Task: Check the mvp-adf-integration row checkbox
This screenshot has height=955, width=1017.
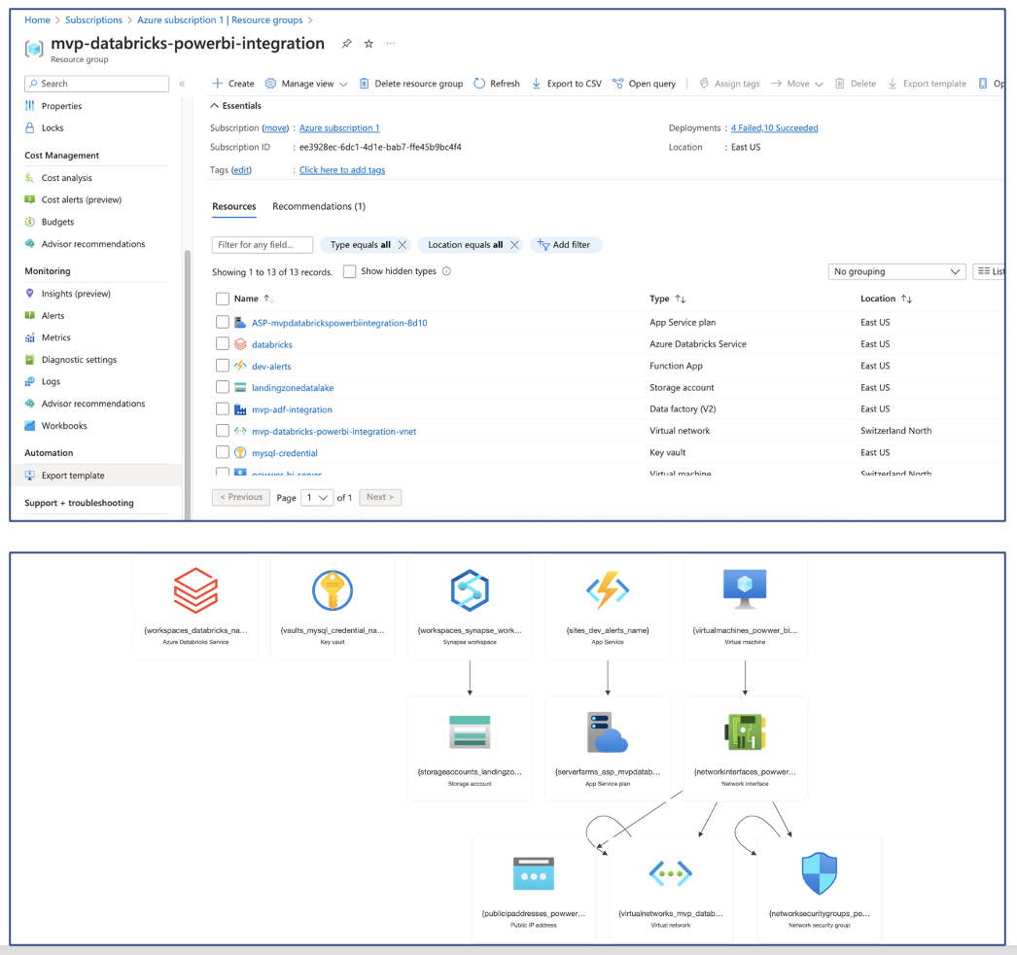Action: tap(223, 408)
